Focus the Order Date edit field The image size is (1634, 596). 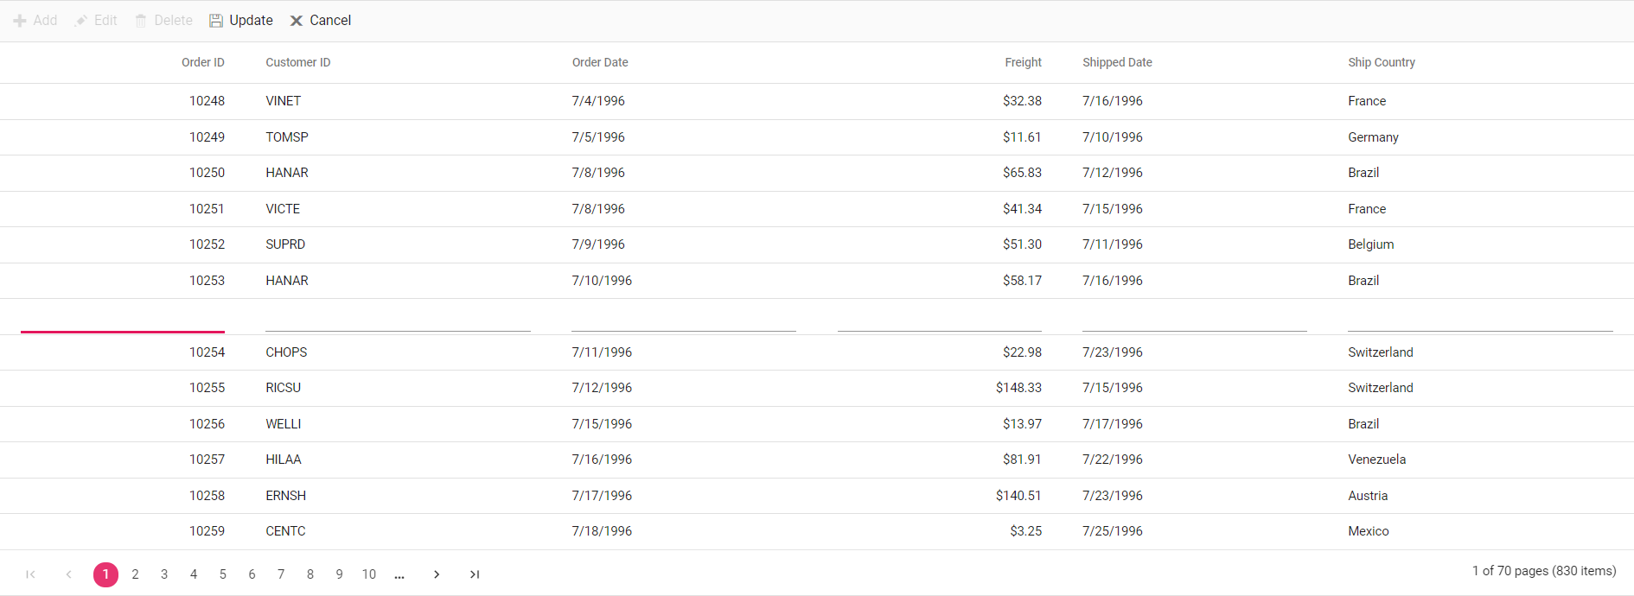[683, 318]
